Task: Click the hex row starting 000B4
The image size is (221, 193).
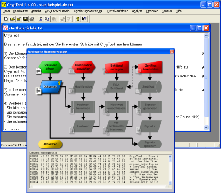Action: pos(94,182)
